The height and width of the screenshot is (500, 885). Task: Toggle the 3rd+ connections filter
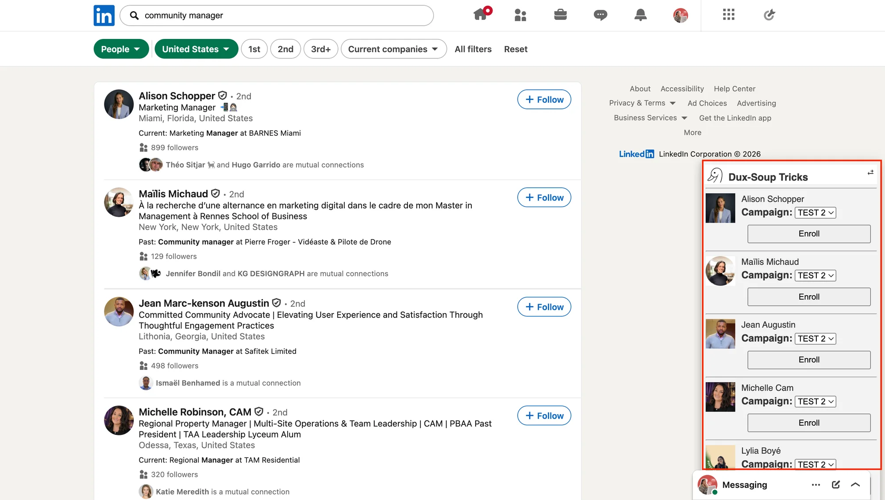click(x=321, y=49)
